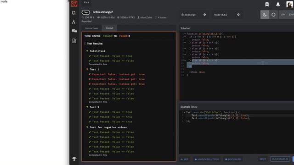294x165 pixels.
Task: Switch to the Instructions tab
Action: point(91,28)
